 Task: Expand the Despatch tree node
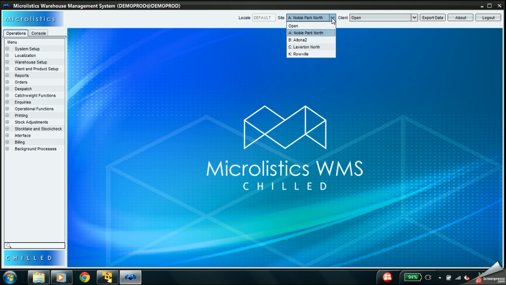(7, 89)
